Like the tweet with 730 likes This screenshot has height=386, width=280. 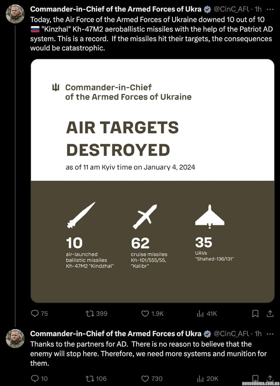coord(145,378)
